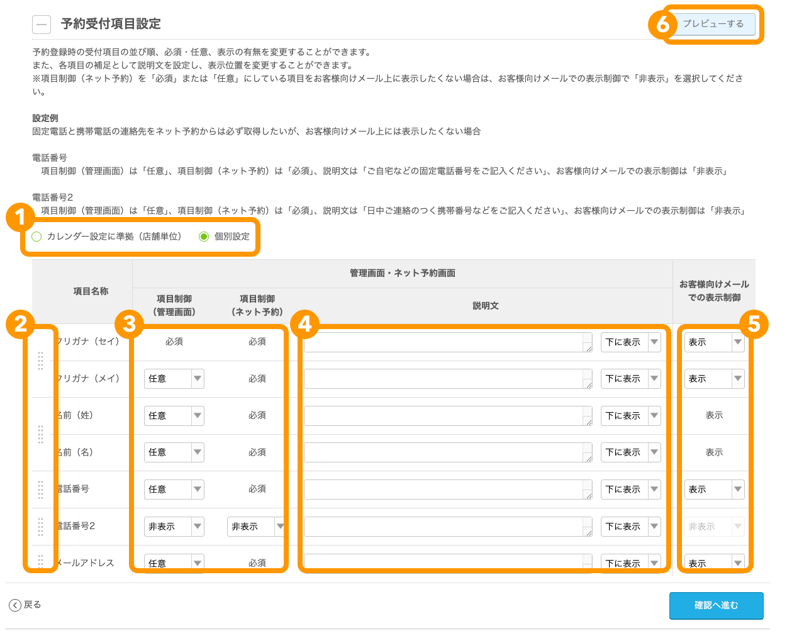
Task: Open the 下に表示 dropdown for メールアドレス
Action: [630, 562]
